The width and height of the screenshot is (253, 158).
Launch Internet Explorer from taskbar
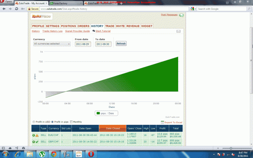17,154
